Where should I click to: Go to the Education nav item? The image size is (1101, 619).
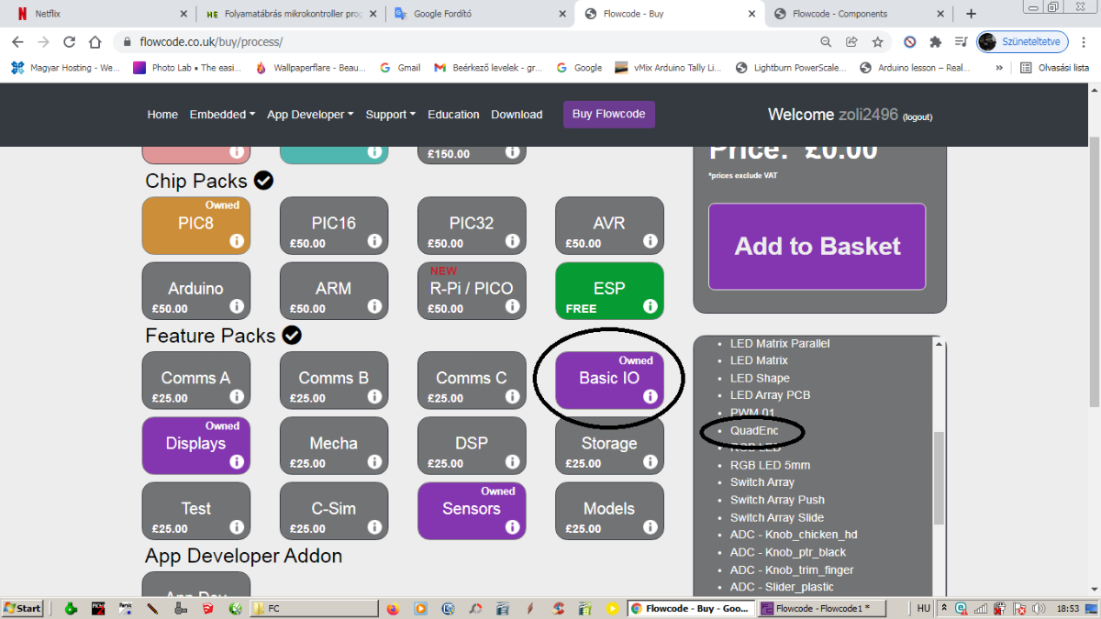[x=453, y=115]
